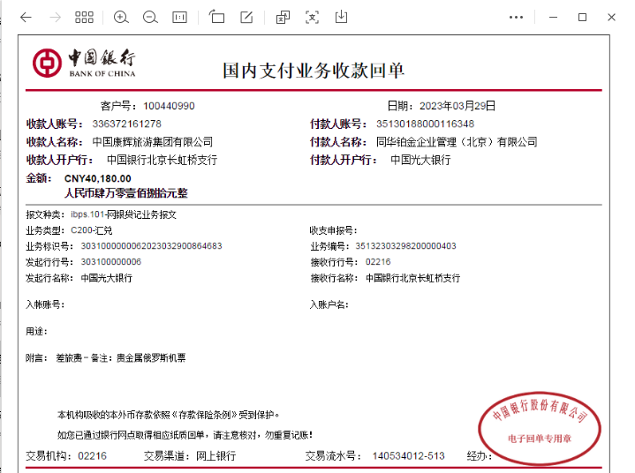Maximize the image viewer window

(582, 17)
